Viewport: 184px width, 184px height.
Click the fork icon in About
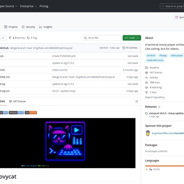[146, 92]
